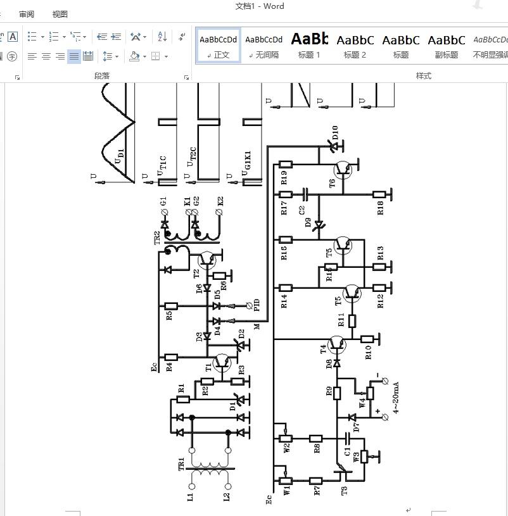The width and height of the screenshot is (508, 516).
Task: Apply justified alignment
Action: [74, 56]
